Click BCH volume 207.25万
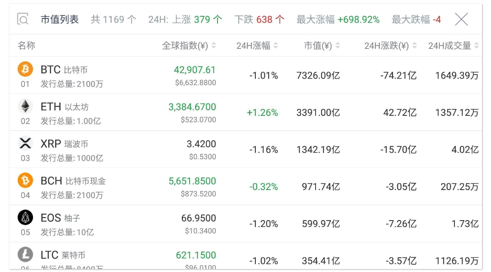This screenshot has height=272, width=491. (460, 187)
